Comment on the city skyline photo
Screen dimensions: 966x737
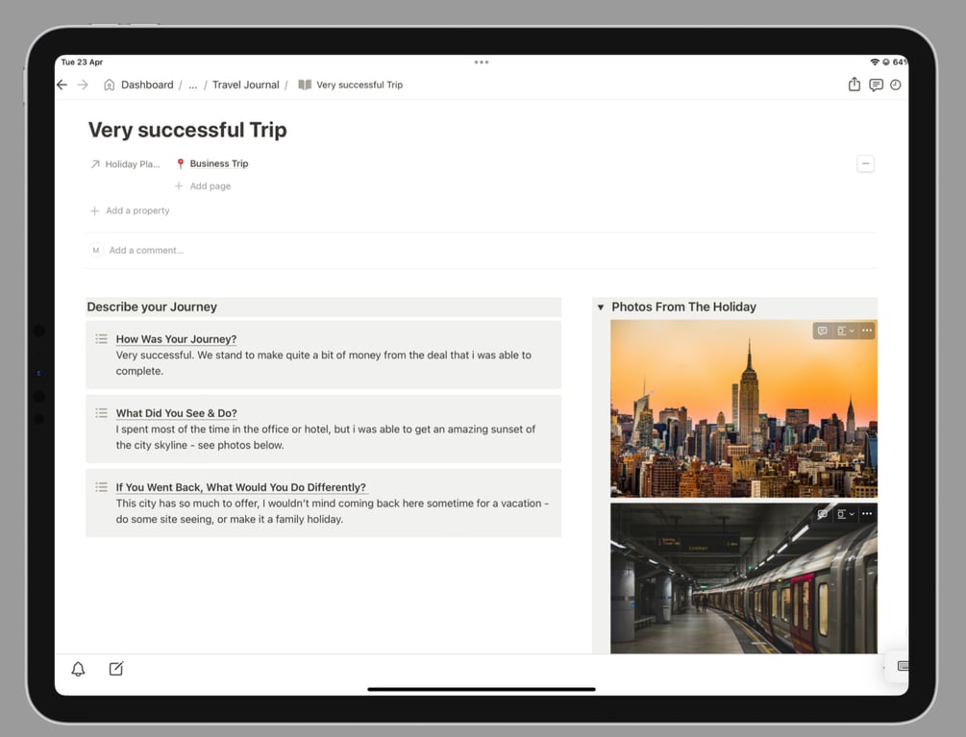(822, 331)
